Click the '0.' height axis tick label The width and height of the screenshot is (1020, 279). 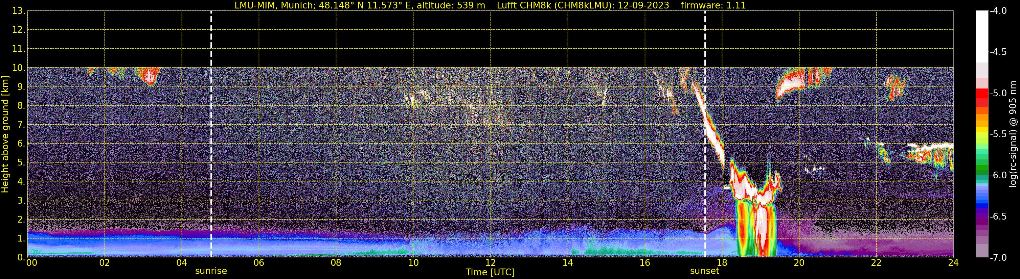click(21, 257)
